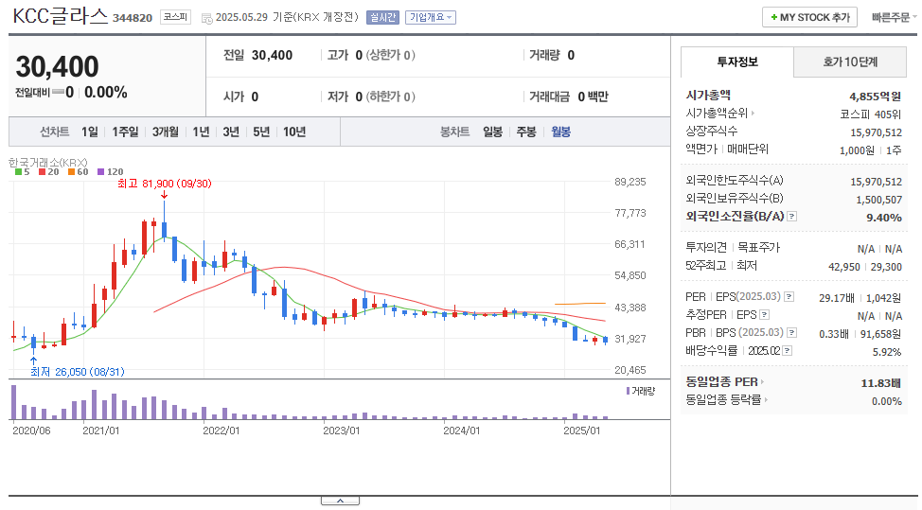
Task: Click the 52-week high value 42,950
Action: click(x=843, y=267)
